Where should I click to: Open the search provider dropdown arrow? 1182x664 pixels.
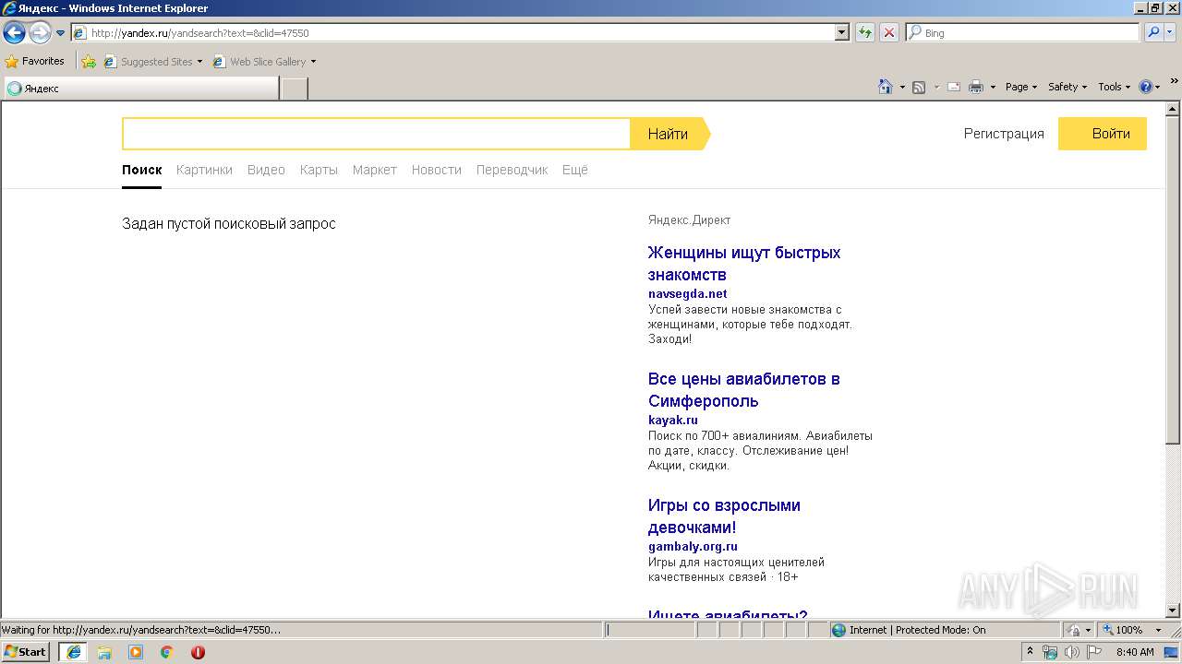coord(1172,33)
